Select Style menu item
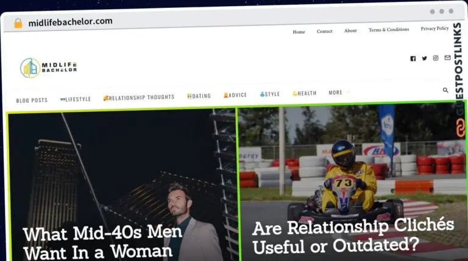This screenshot has width=468, height=261. click(270, 94)
